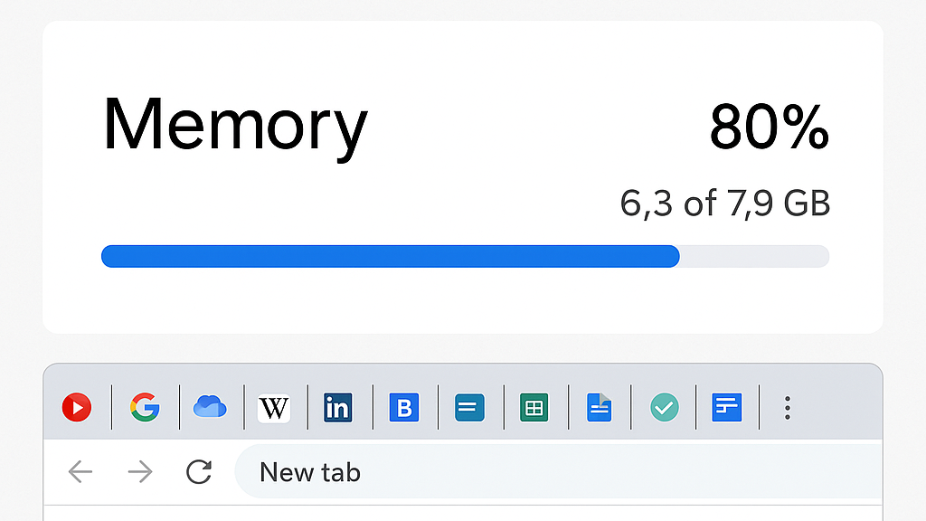This screenshot has width=926, height=521.
Task: Open the Google Sheets bookmark
Action: [535, 407]
